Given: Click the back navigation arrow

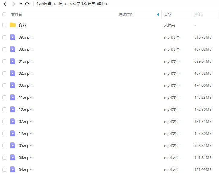Looking at the screenshot, I should point(5,4).
